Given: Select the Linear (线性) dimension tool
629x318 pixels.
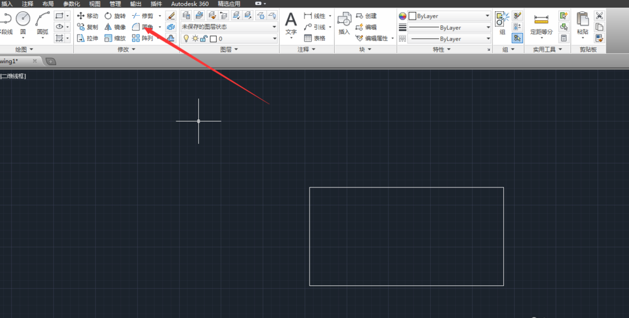Looking at the screenshot, I should [315, 16].
